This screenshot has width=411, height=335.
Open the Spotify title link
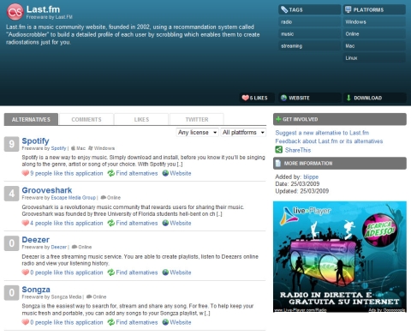coord(35,141)
